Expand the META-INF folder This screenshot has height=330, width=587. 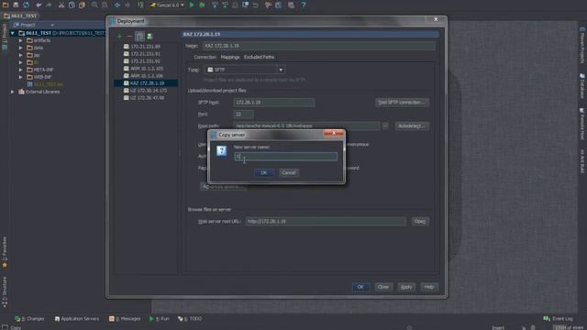click(x=21, y=70)
